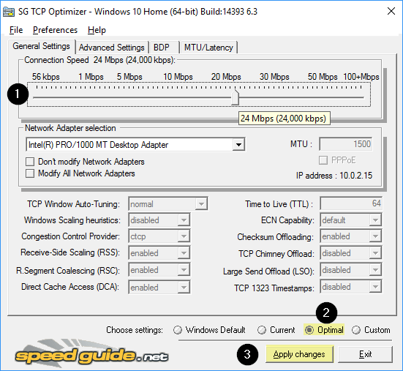The height and width of the screenshot is (371, 403).
Task: Click the Choose settings: label
Action: [x=135, y=330]
